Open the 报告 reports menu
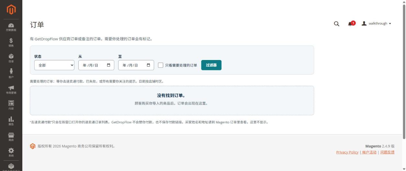 point(11,121)
